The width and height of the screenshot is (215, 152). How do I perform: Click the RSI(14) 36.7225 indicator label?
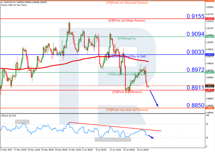(9, 116)
